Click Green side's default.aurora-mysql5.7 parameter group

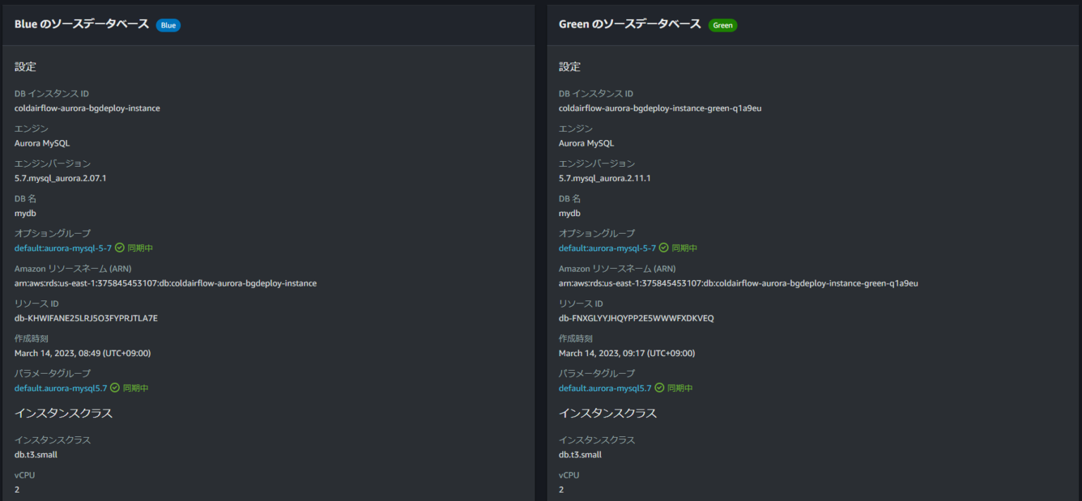pyautogui.click(x=604, y=388)
